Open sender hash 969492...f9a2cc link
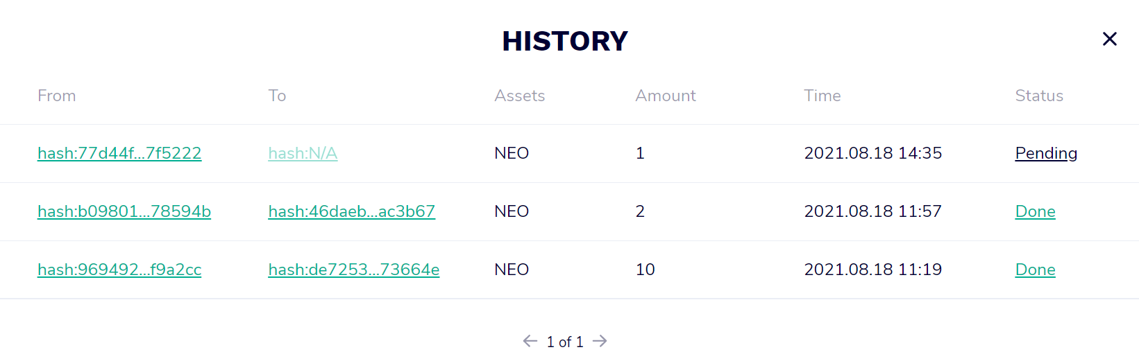This screenshot has height=361, width=1139. (x=119, y=270)
